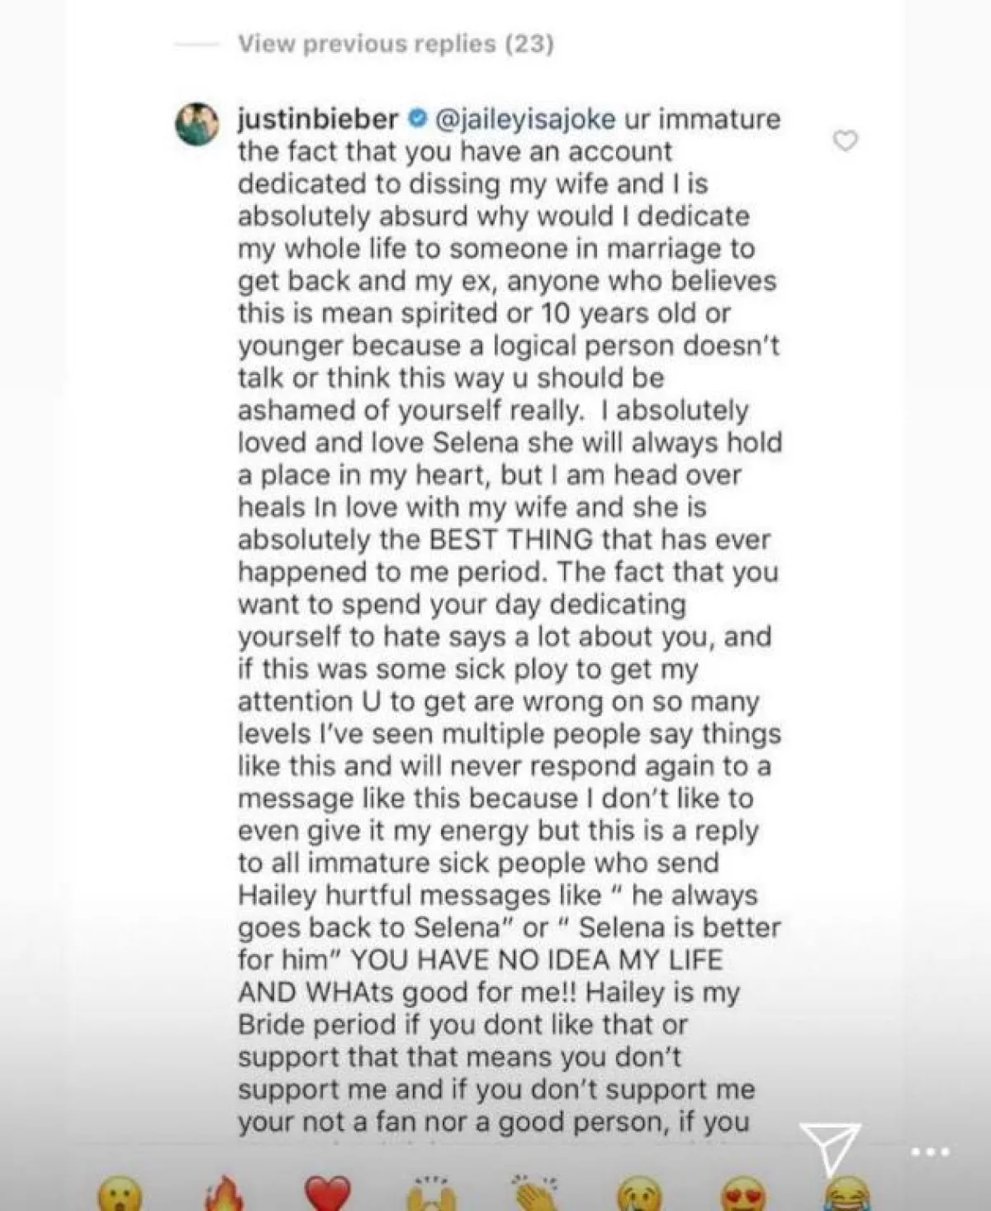React with the red heart emoji
Image resolution: width=991 pixels, height=1211 pixels.
point(329,1194)
